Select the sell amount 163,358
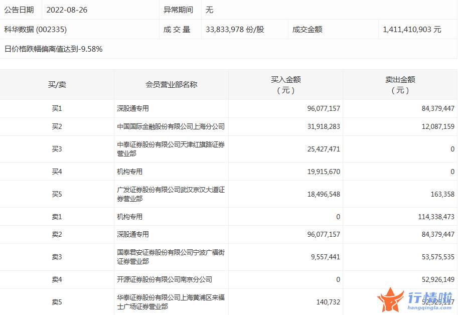 click(x=442, y=194)
